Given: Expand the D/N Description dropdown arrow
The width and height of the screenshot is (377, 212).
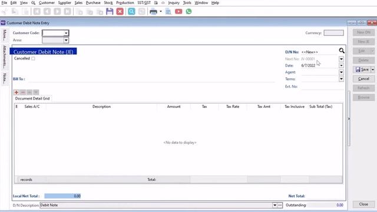Looking at the screenshot, I should pyautogui.click(x=275, y=206).
